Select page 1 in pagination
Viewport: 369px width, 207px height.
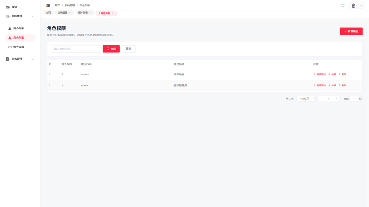(329, 98)
